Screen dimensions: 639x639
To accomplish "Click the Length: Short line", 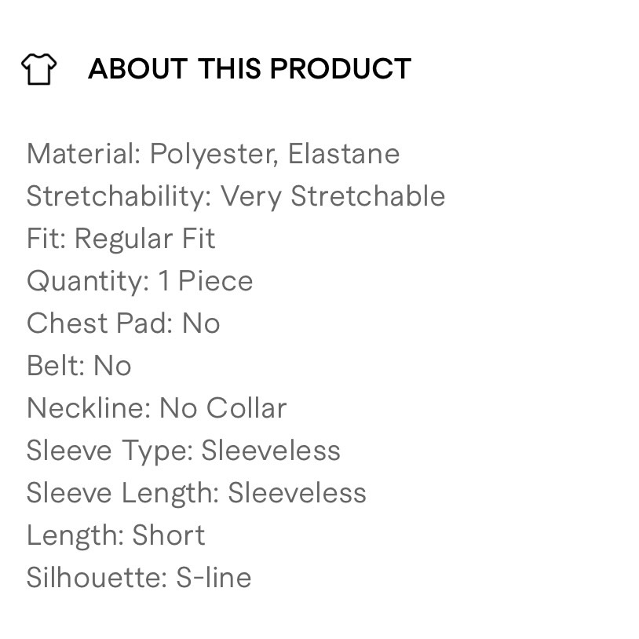I will 115,535.
